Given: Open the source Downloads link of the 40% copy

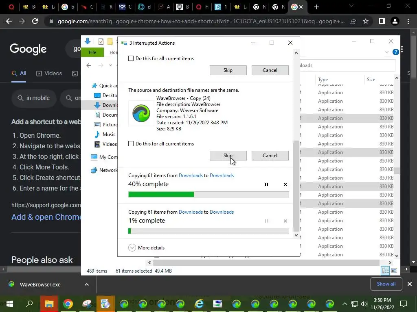Looking at the screenshot, I should [x=191, y=175].
